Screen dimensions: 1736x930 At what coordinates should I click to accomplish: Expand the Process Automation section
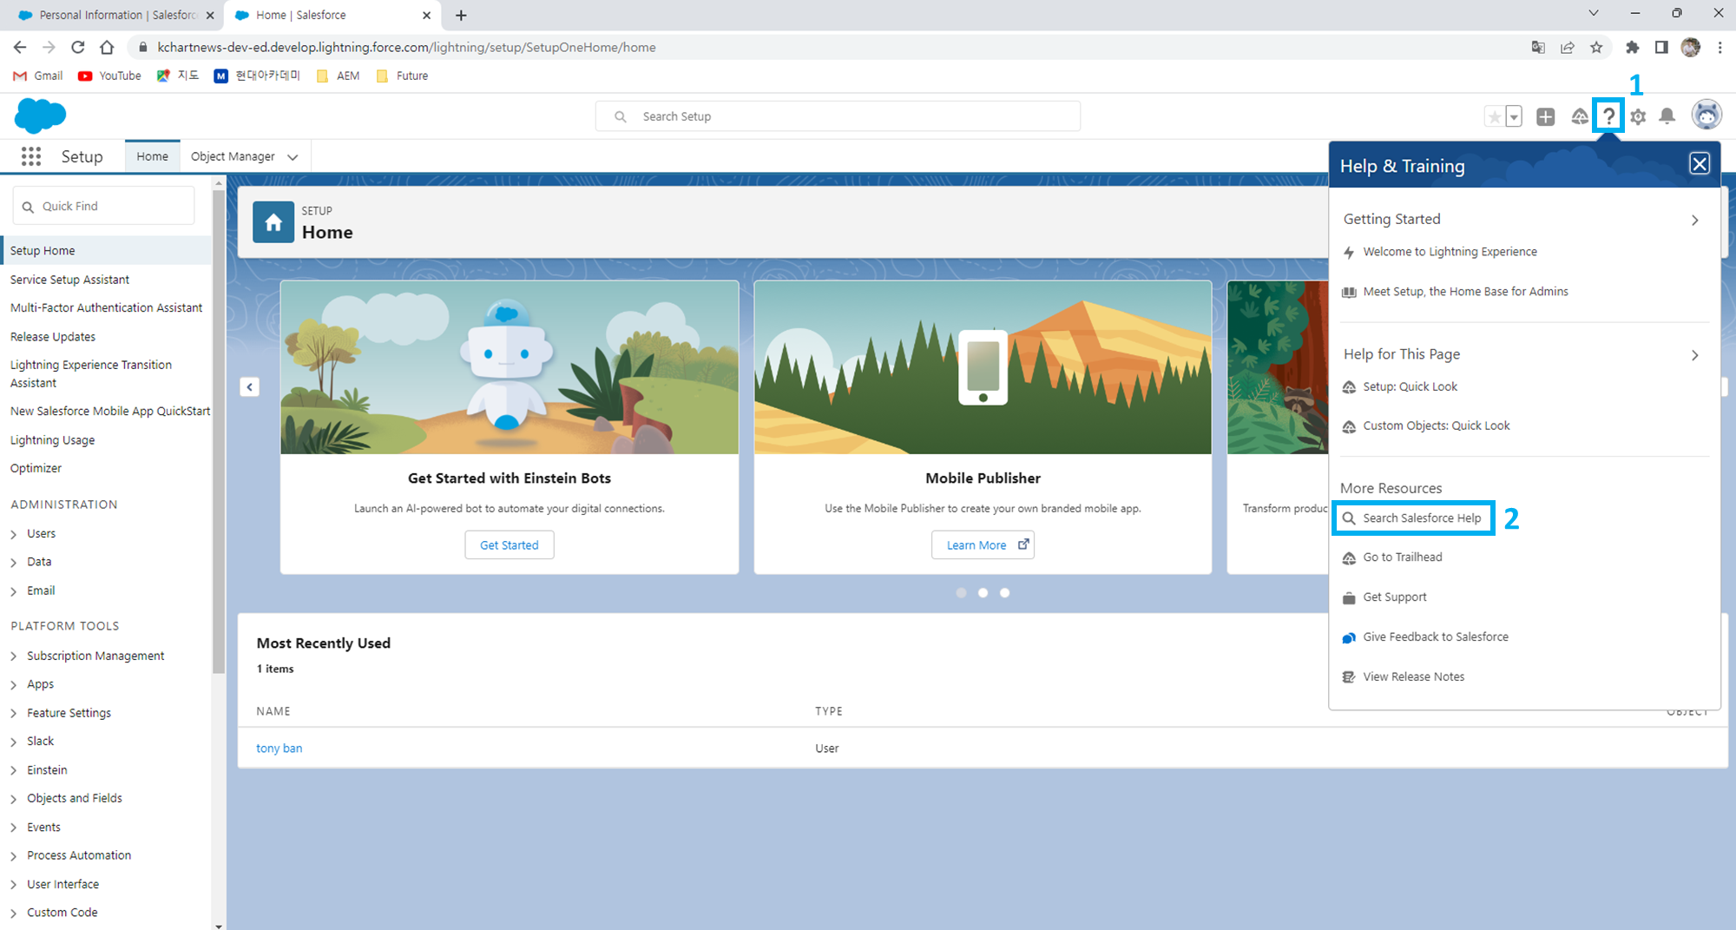coord(14,857)
